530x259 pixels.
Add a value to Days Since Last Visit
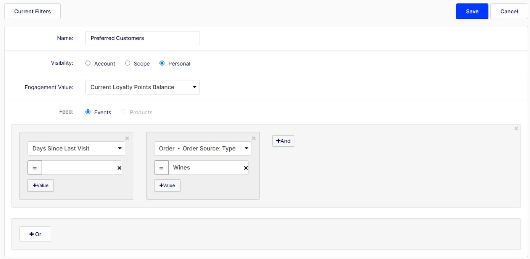[40, 185]
